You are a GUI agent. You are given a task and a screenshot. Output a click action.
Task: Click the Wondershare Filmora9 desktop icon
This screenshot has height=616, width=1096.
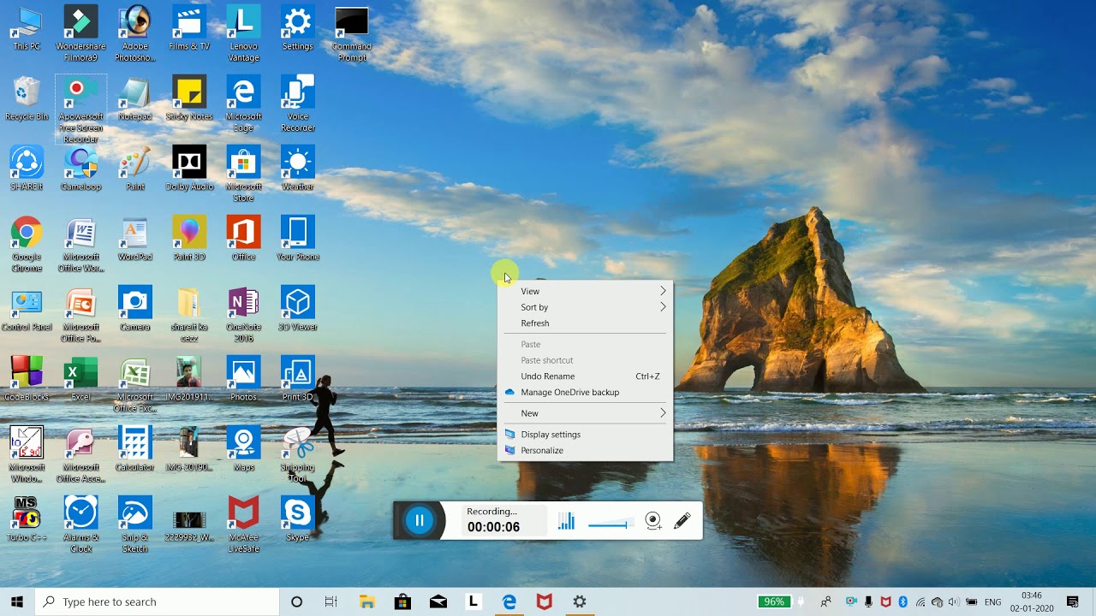[x=80, y=22]
